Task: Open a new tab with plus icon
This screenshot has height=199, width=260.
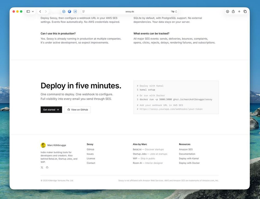Action: [x=239, y=11]
